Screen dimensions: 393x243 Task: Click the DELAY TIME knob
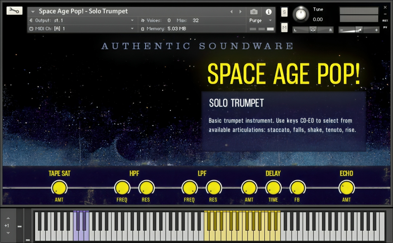(x=273, y=188)
